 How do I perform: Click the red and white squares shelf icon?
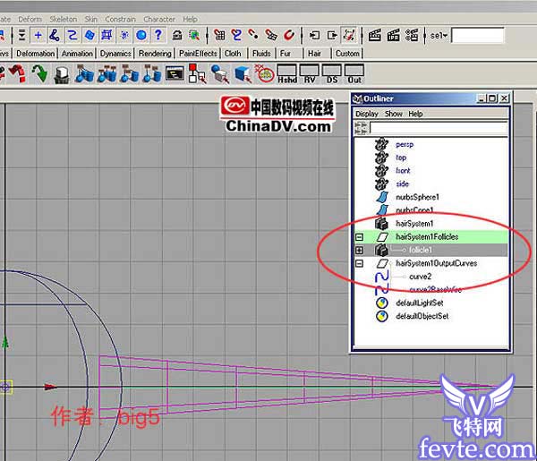pyautogui.click(x=197, y=73)
